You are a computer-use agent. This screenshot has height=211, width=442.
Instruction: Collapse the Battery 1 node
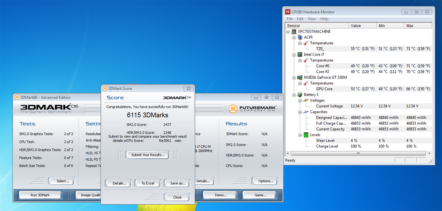294,95
